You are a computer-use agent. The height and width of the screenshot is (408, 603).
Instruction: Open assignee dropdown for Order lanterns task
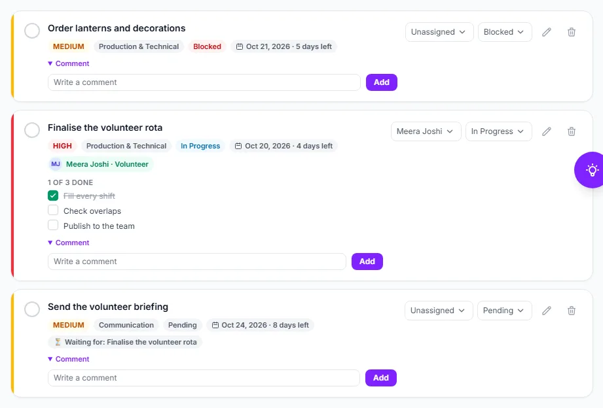coord(439,32)
